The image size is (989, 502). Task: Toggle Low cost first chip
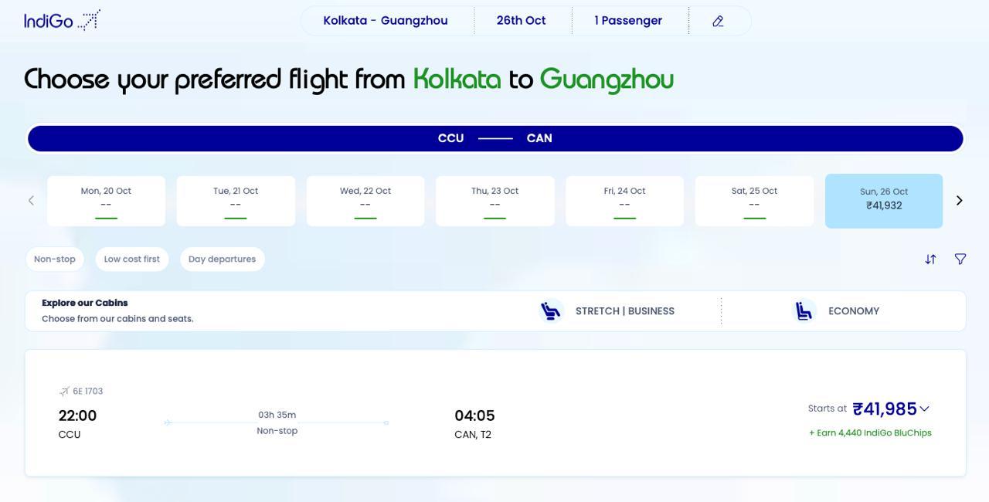coord(132,259)
